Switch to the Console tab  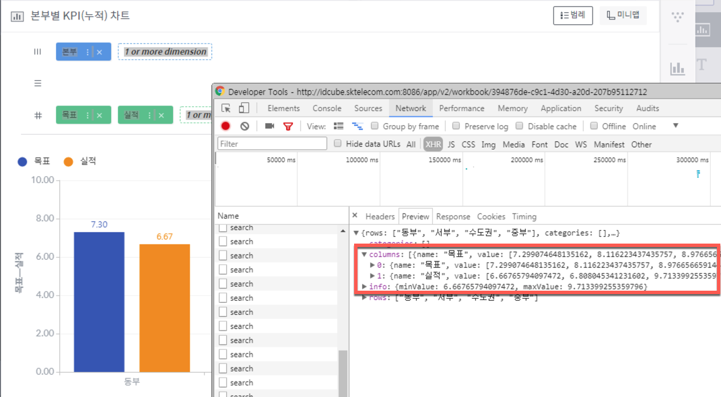[327, 108]
